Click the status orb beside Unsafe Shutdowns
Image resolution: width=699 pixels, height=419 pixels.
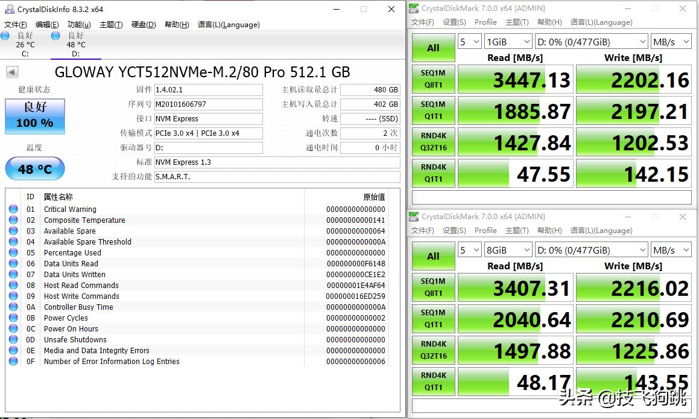13,340
